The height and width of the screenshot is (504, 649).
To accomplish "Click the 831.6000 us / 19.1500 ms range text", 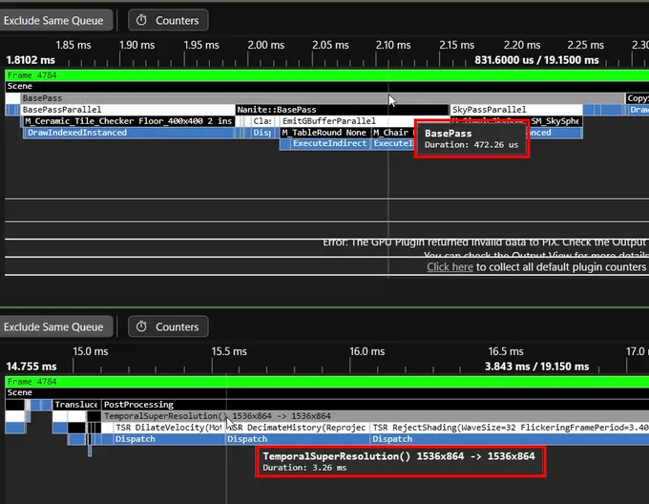I will [x=536, y=60].
